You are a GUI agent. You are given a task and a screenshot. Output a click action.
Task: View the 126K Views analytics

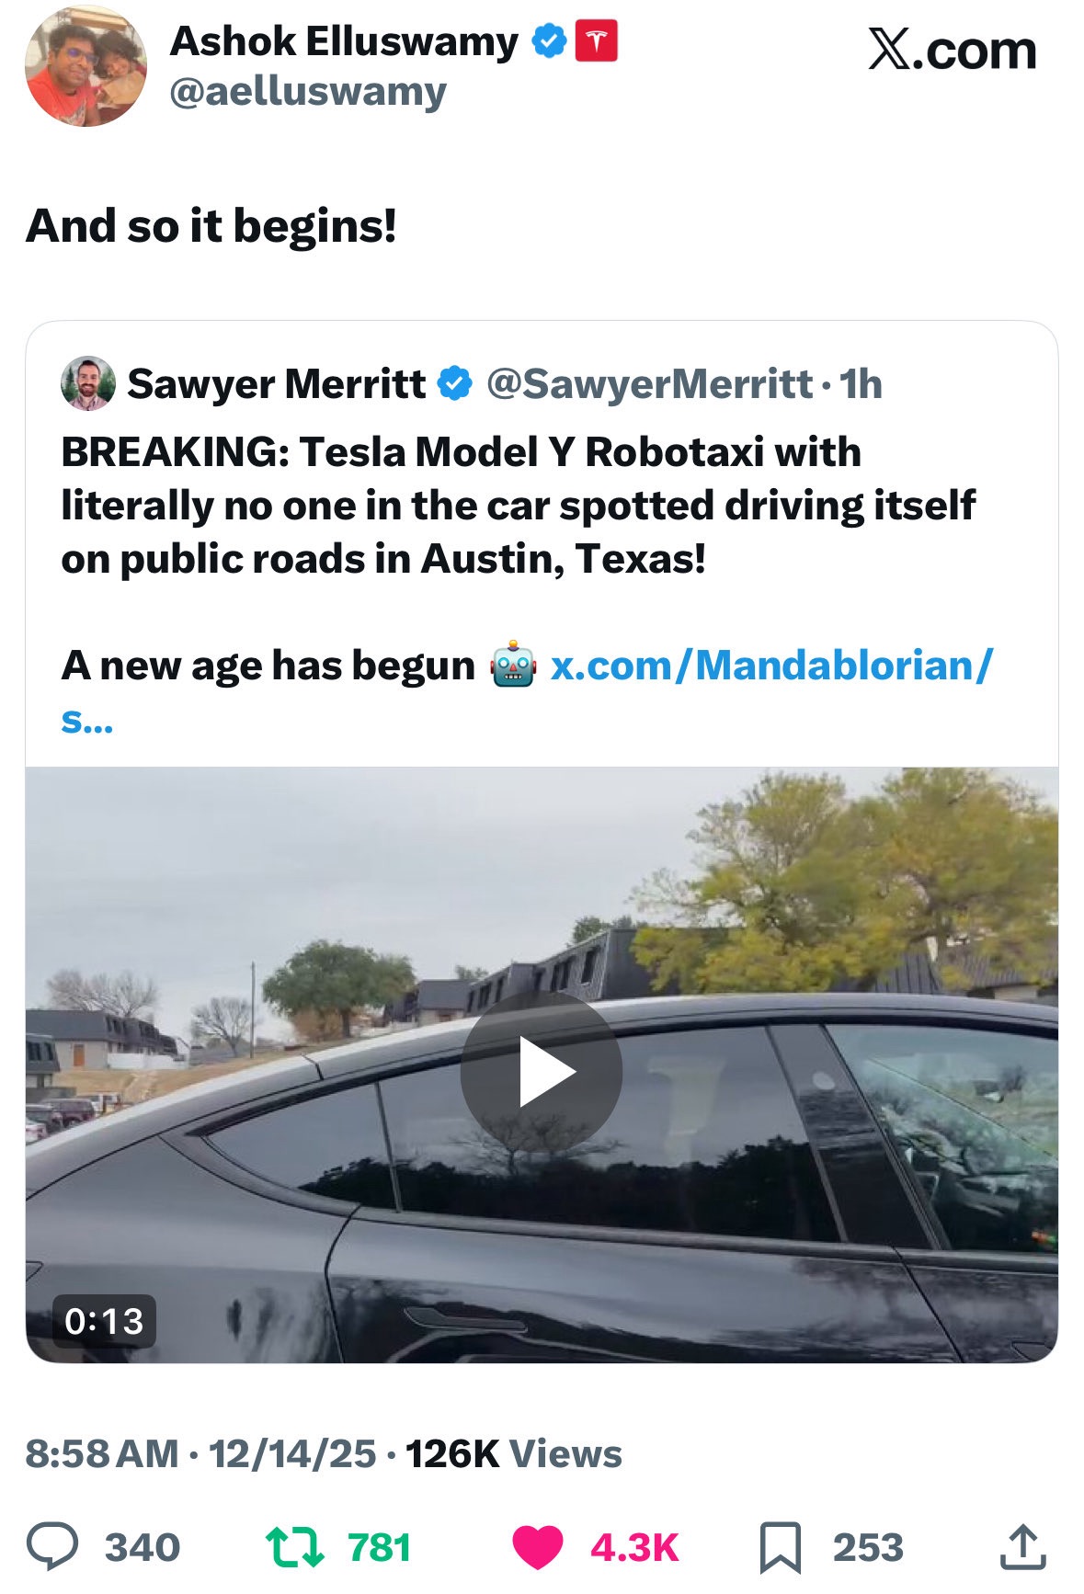[514, 1453]
